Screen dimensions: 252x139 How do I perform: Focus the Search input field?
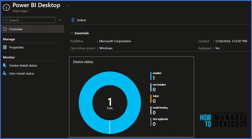coord(29,20)
